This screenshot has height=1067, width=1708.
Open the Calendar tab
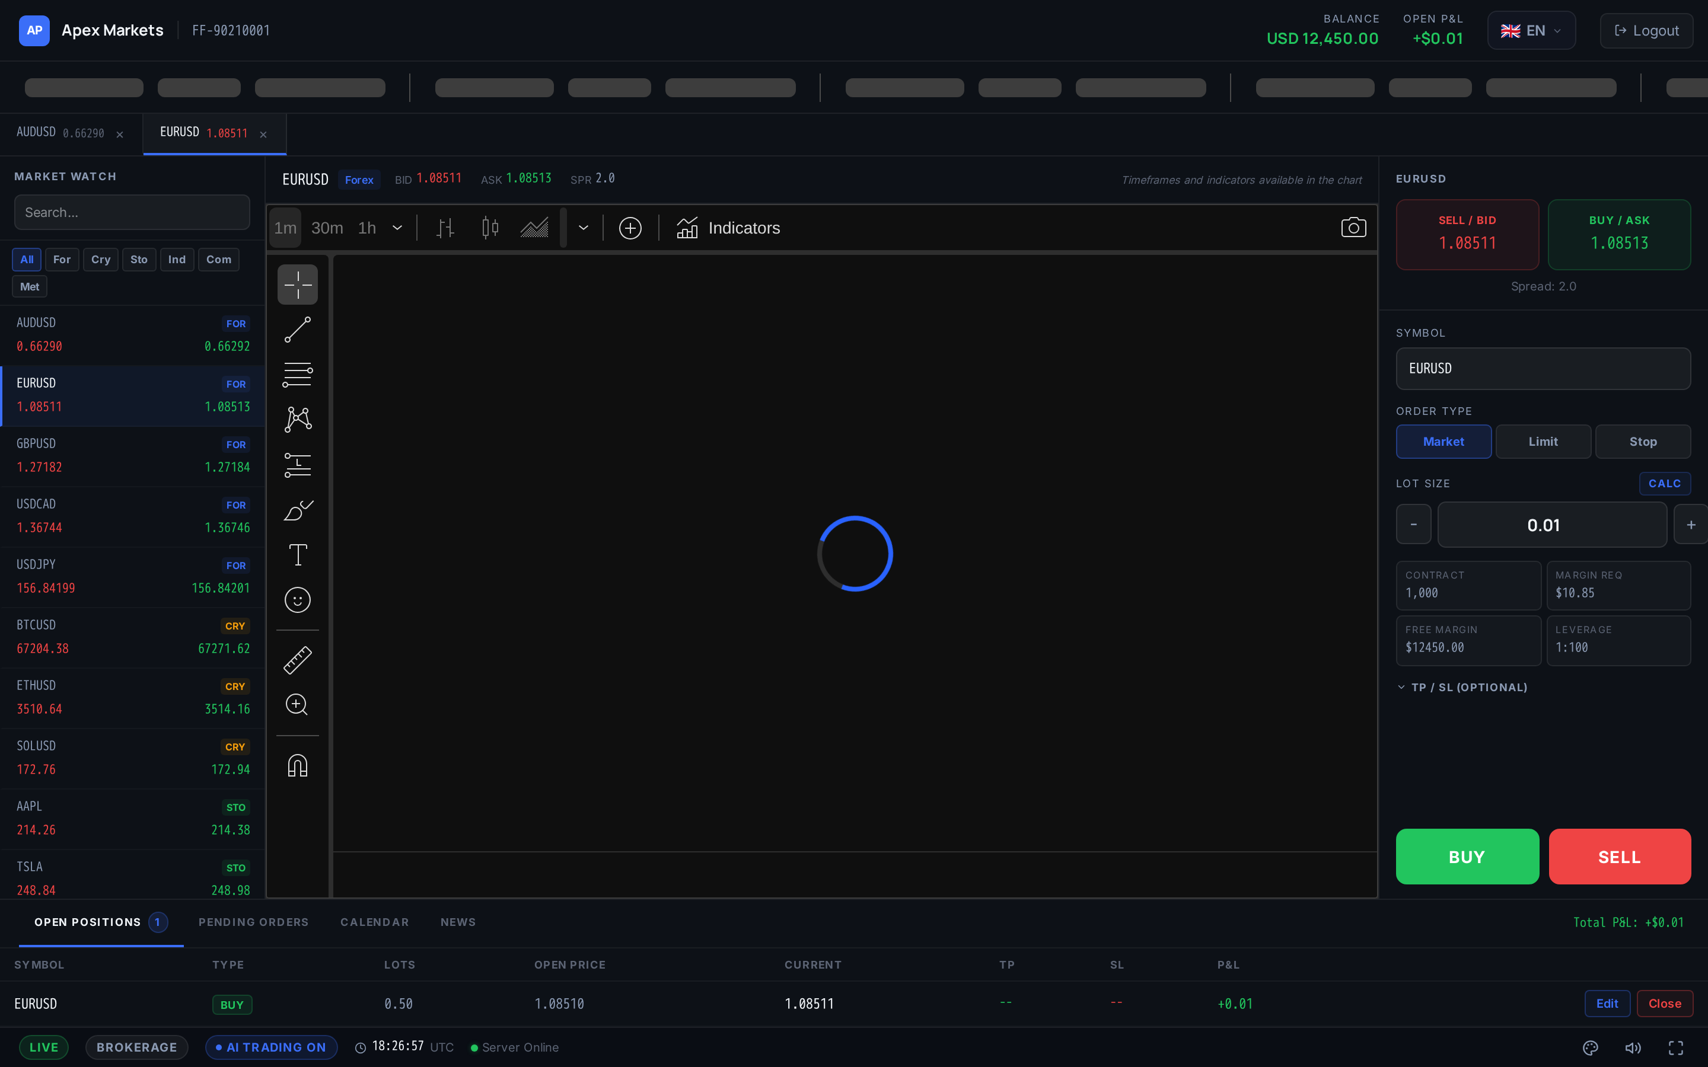click(x=375, y=922)
